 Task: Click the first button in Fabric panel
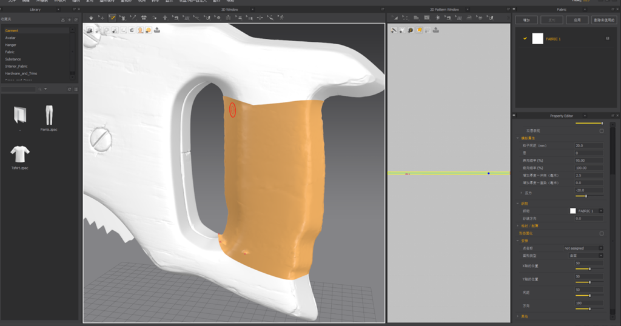(526, 20)
